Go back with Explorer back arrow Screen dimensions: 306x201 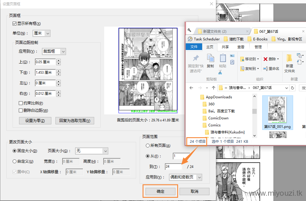click(191, 88)
